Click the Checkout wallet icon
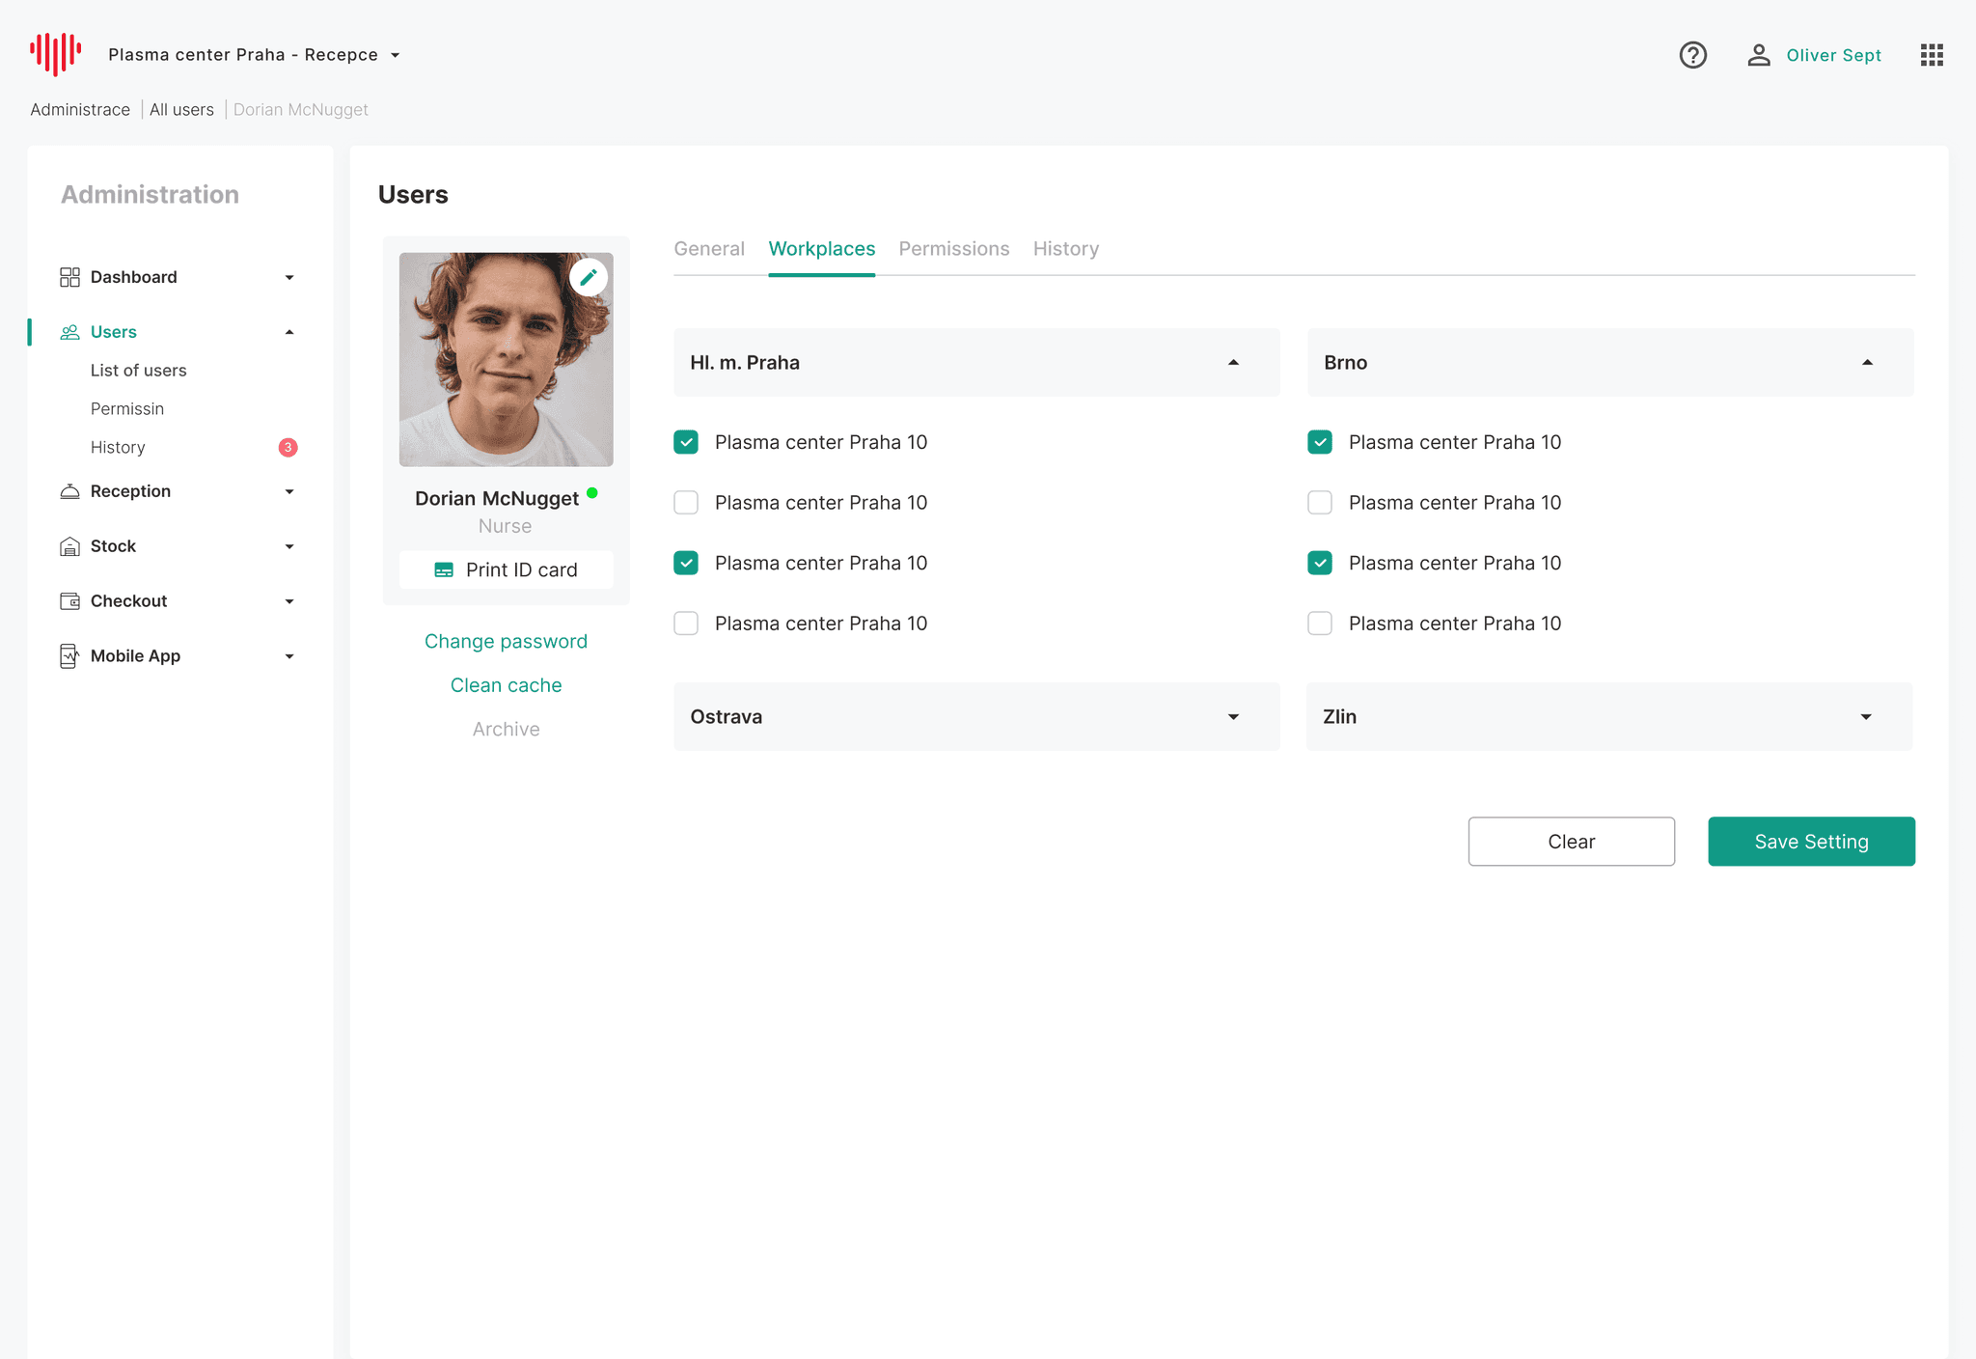The height and width of the screenshot is (1359, 1976). (x=69, y=601)
